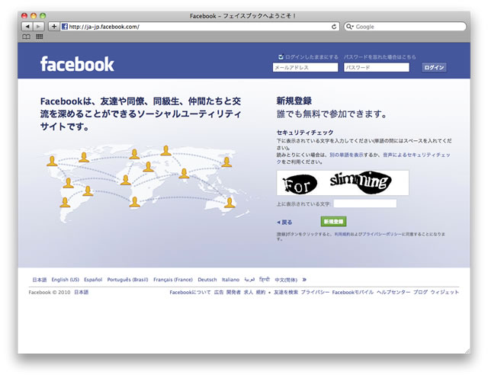The height and width of the screenshot is (378, 488).
Task: Click the 戻る back link
Action: pos(284,223)
